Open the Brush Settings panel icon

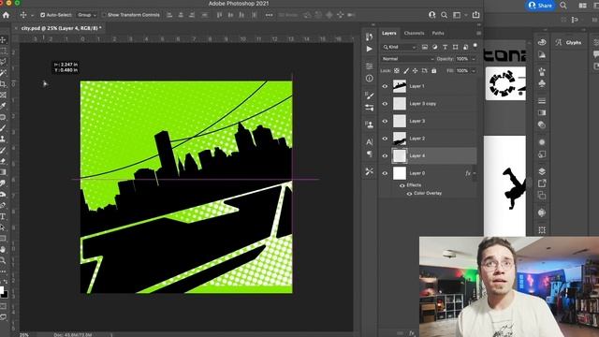[x=369, y=95]
